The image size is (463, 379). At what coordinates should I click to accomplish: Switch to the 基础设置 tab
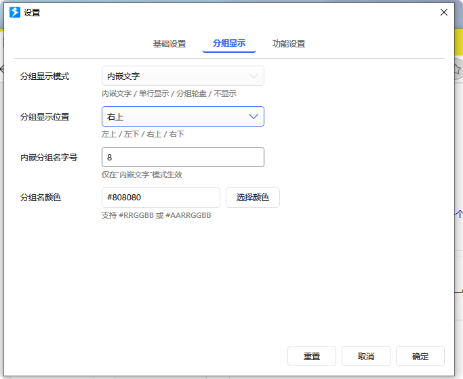pos(169,44)
